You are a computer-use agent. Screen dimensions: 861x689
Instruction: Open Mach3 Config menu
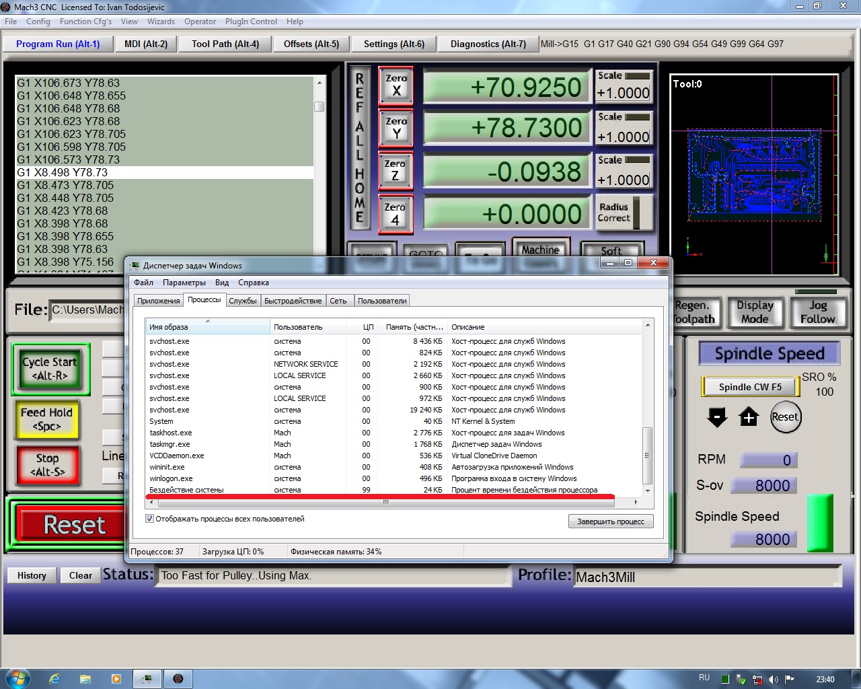click(x=38, y=22)
